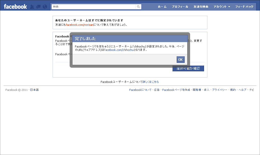Viewport: 260px width, 155px height.
Task: Open Facebookページを作成 footer link
Action: 176,90
